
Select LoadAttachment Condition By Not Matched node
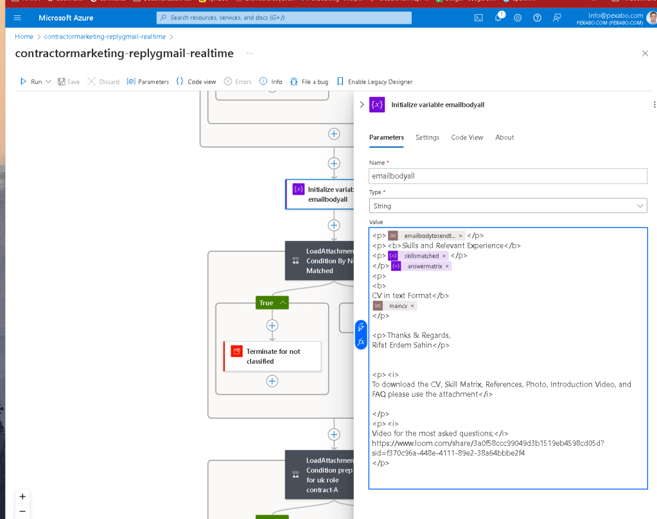pyautogui.click(x=320, y=261)
